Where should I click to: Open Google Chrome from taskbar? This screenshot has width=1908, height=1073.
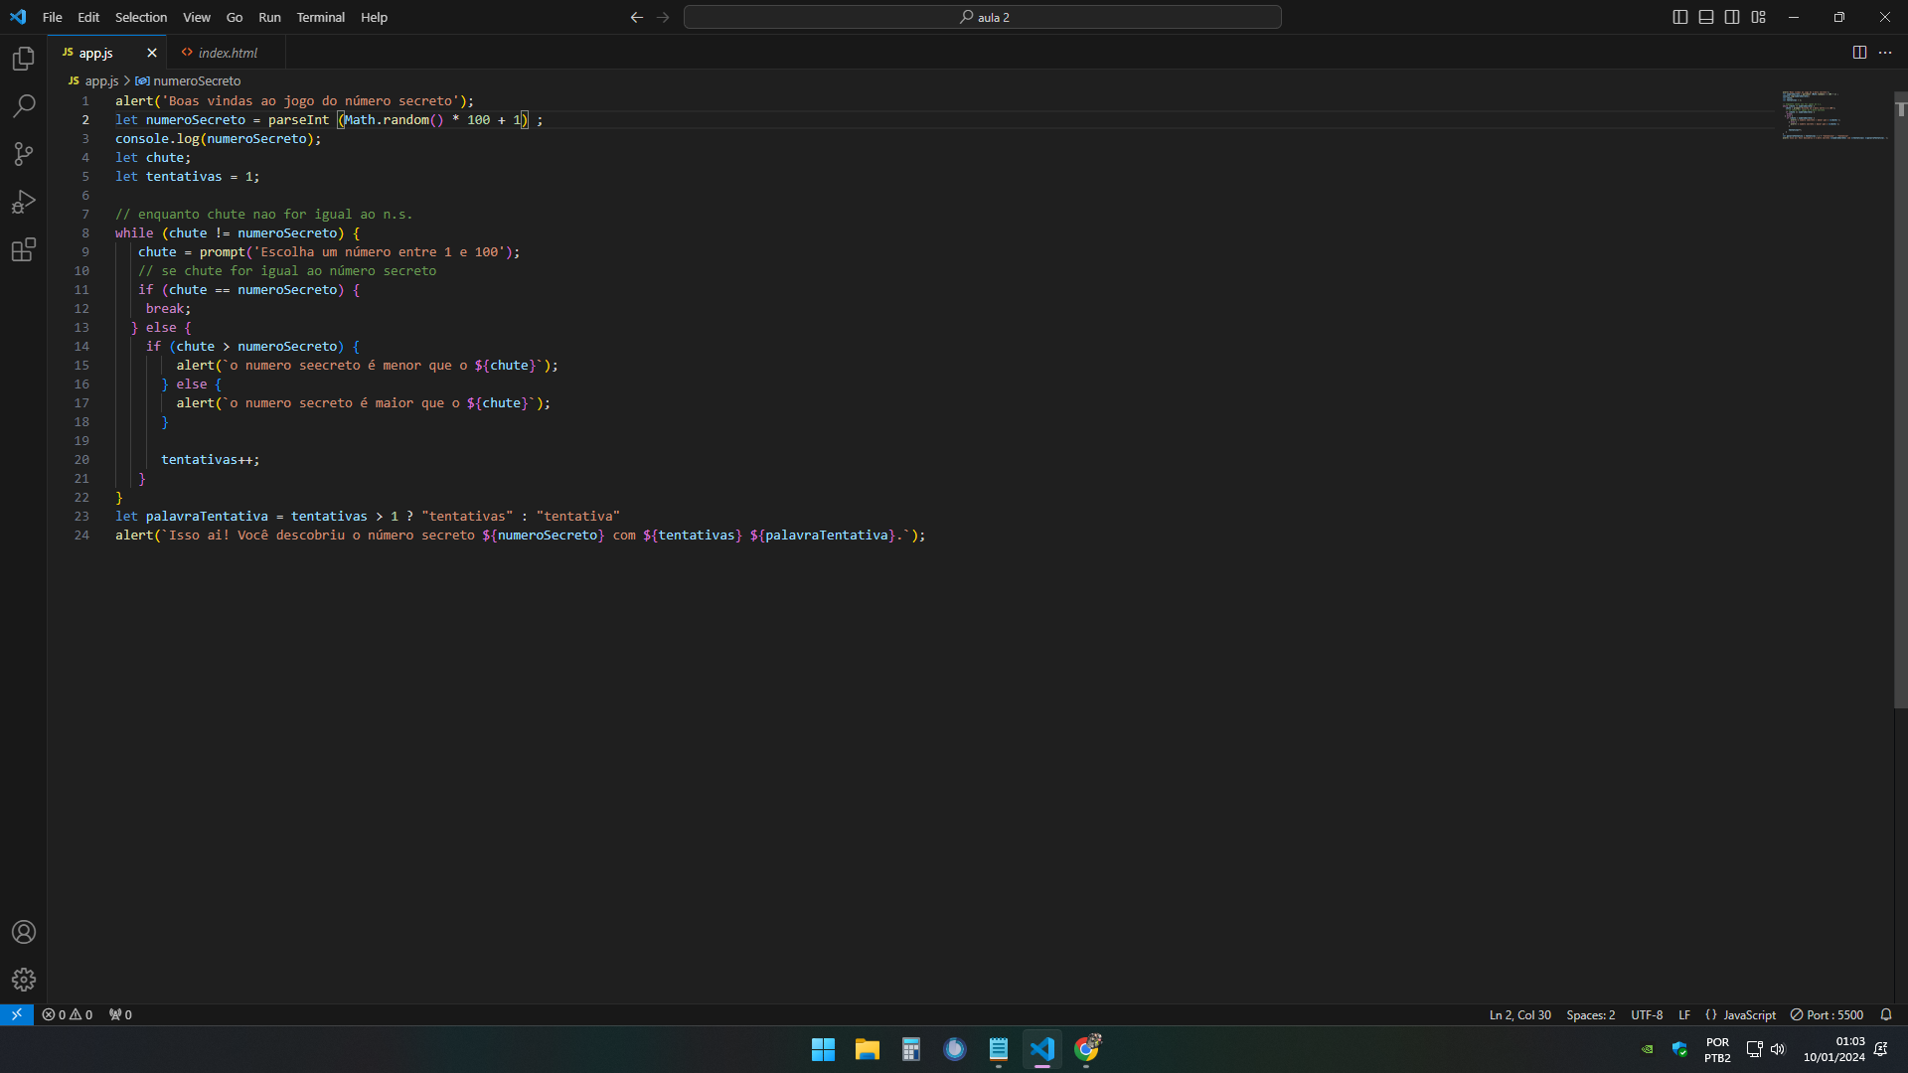click(1086, 1049)
